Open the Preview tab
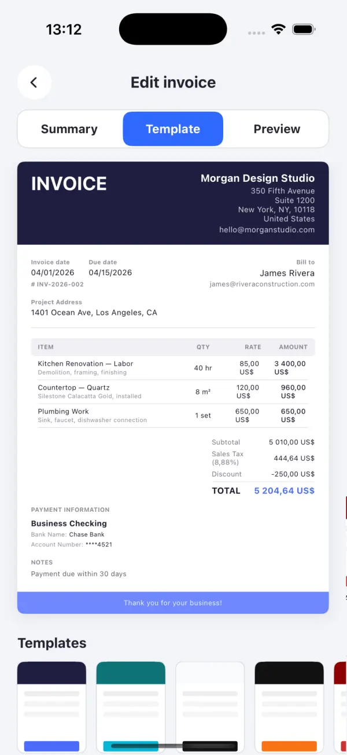347x755 pixels. tap(276, 129)
